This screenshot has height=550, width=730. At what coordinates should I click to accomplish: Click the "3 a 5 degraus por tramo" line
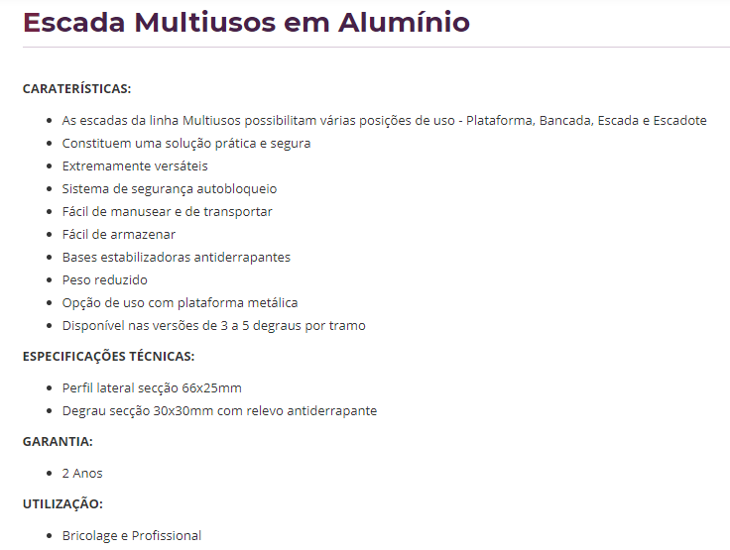pyautogui.click(x=213, y=325)
